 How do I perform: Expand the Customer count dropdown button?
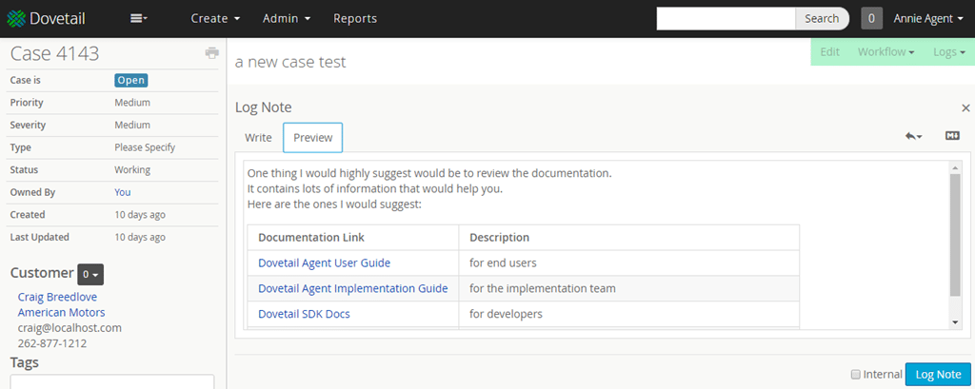point(90,274)
